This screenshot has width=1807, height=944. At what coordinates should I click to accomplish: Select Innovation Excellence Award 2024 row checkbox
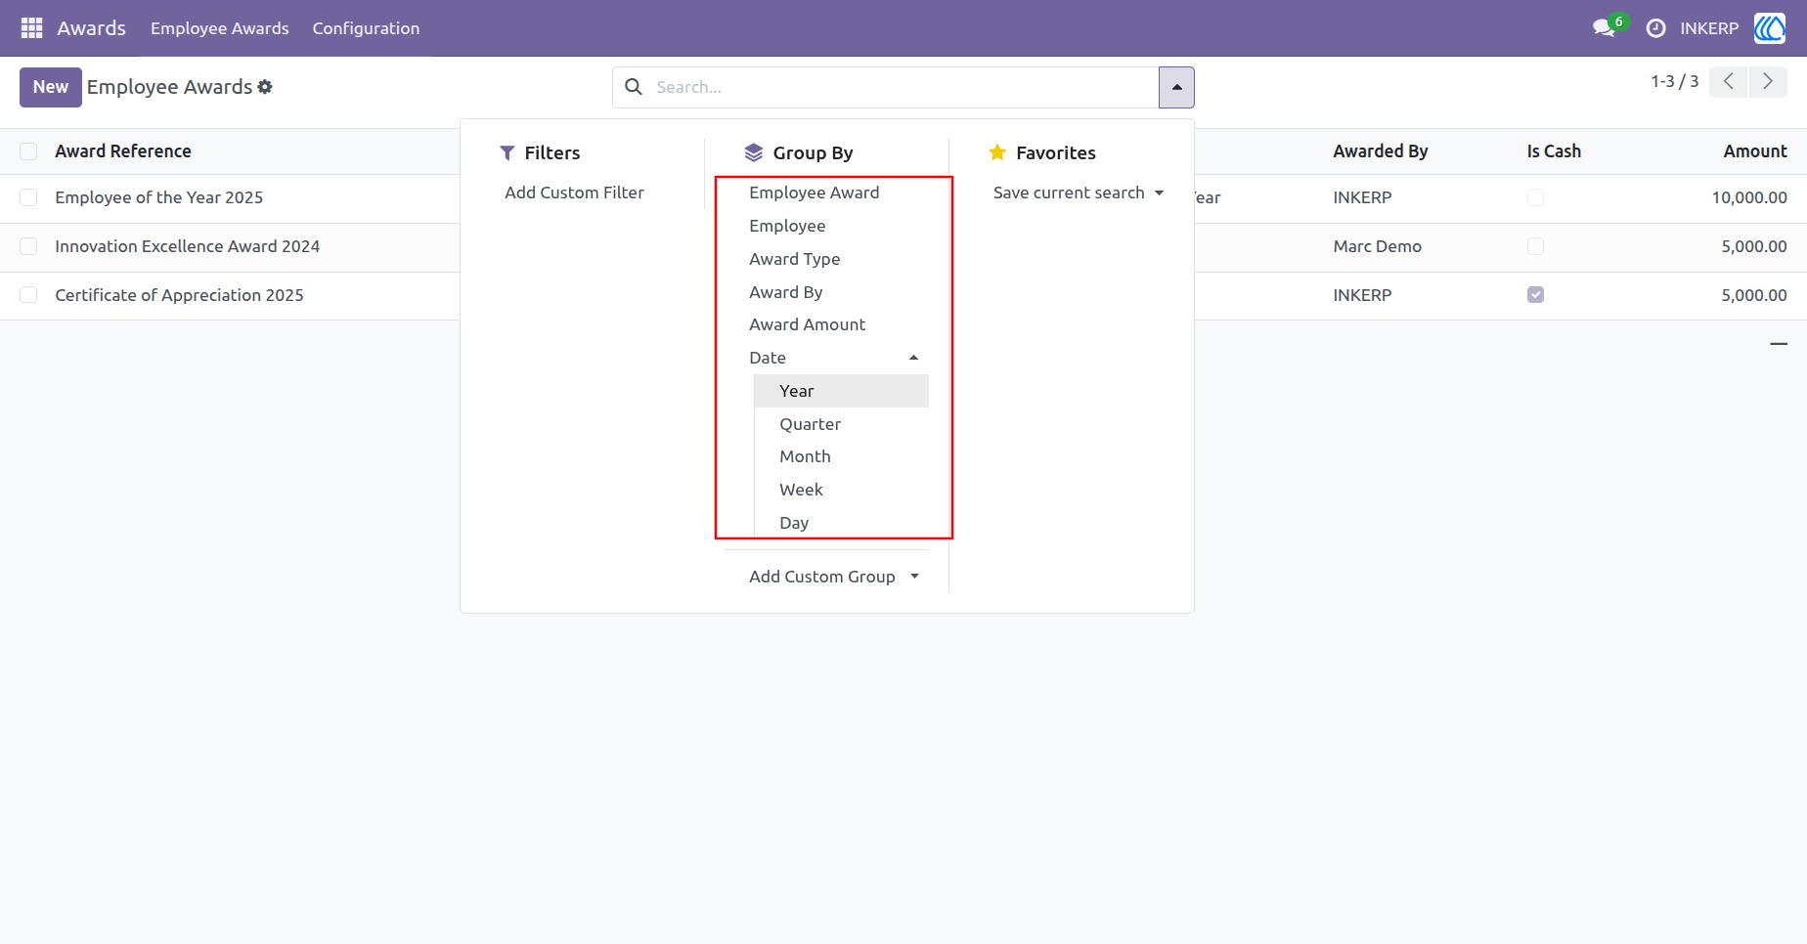point(28,246)
